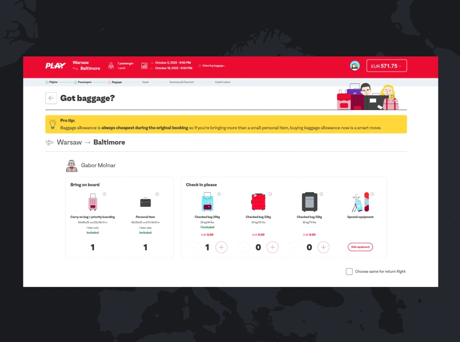The image size is (460, 342).
Task: Decrease Checked bag 23kg quantity
Action: pyautogui.click(x=244, y=247)
